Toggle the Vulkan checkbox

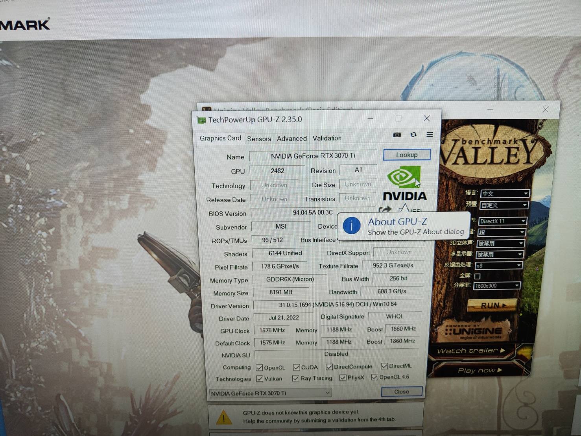click(x=260, y=379)
